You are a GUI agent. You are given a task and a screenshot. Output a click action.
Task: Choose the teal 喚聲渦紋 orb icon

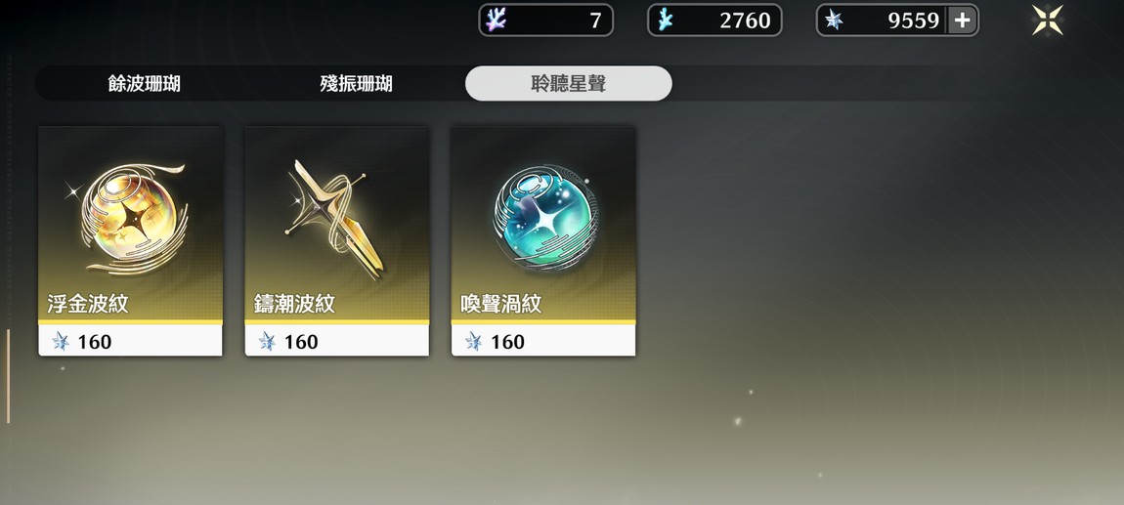tap(543, 219)
